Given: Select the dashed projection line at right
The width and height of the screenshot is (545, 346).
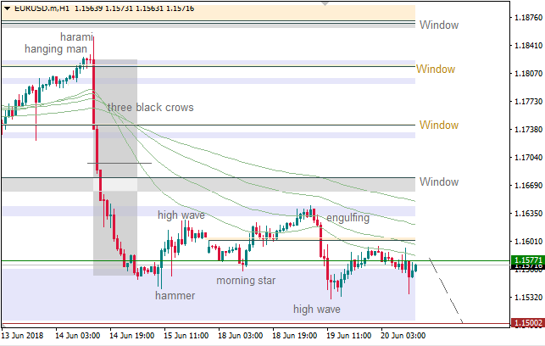Looking at the screenshot, I should [448, 291].
